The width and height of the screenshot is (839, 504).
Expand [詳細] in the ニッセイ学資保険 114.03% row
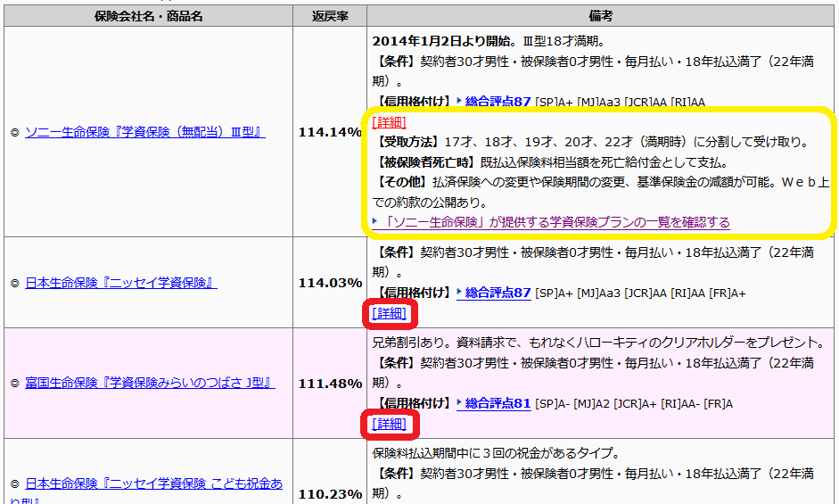click(x=389, y=313)
